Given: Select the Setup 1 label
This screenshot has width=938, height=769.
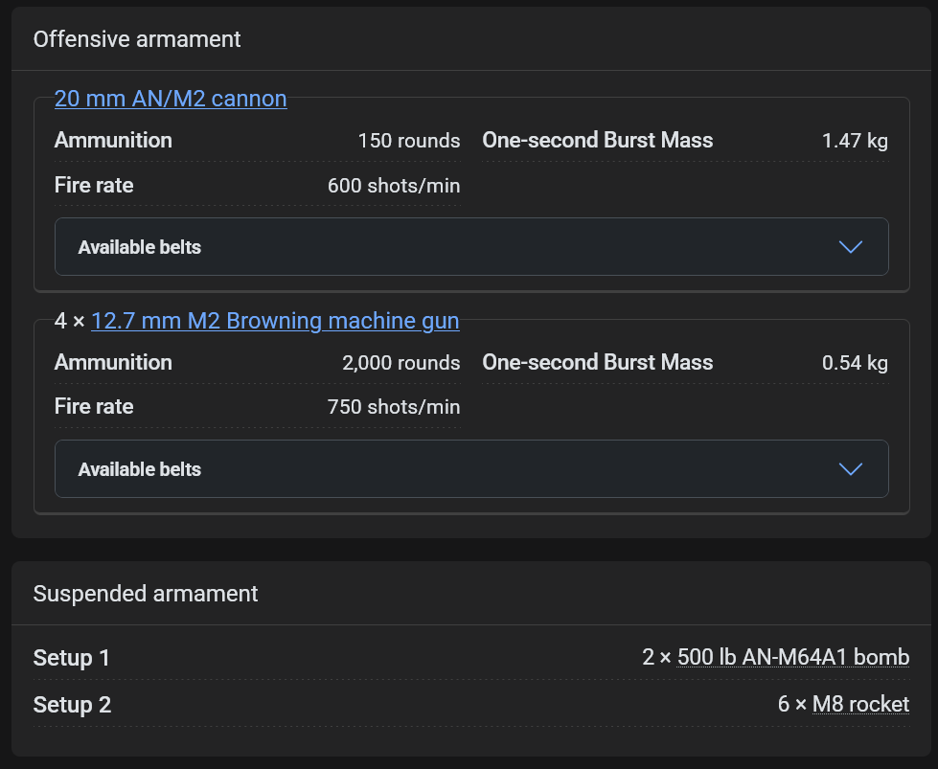Looking at the screenshot, I should tap(72, 658).
